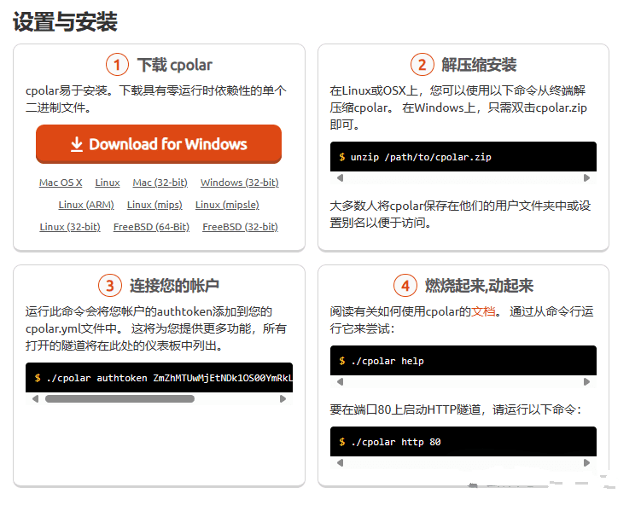Click right scroll arrow under cpolar help command

tap(586, 382)
